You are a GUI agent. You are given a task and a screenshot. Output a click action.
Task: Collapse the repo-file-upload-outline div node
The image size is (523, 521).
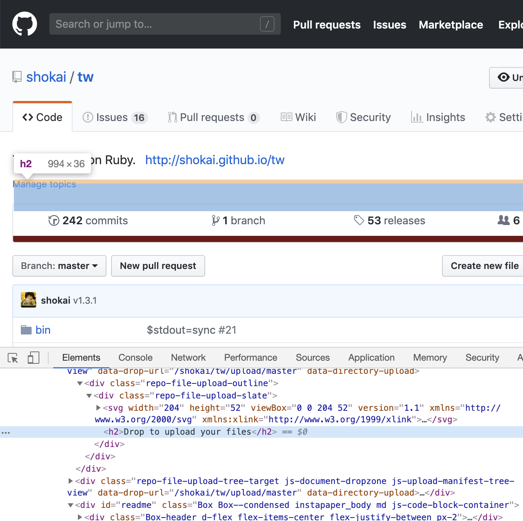click(x=80, y=383)
